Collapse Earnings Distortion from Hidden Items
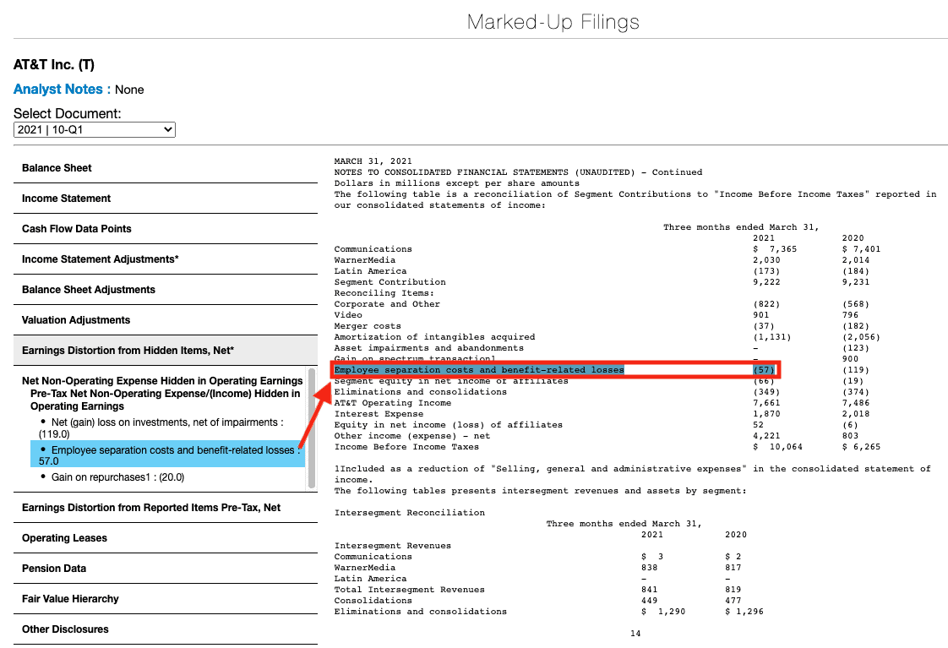Screen dimensions: 948x648 click(x=165, y=351)
